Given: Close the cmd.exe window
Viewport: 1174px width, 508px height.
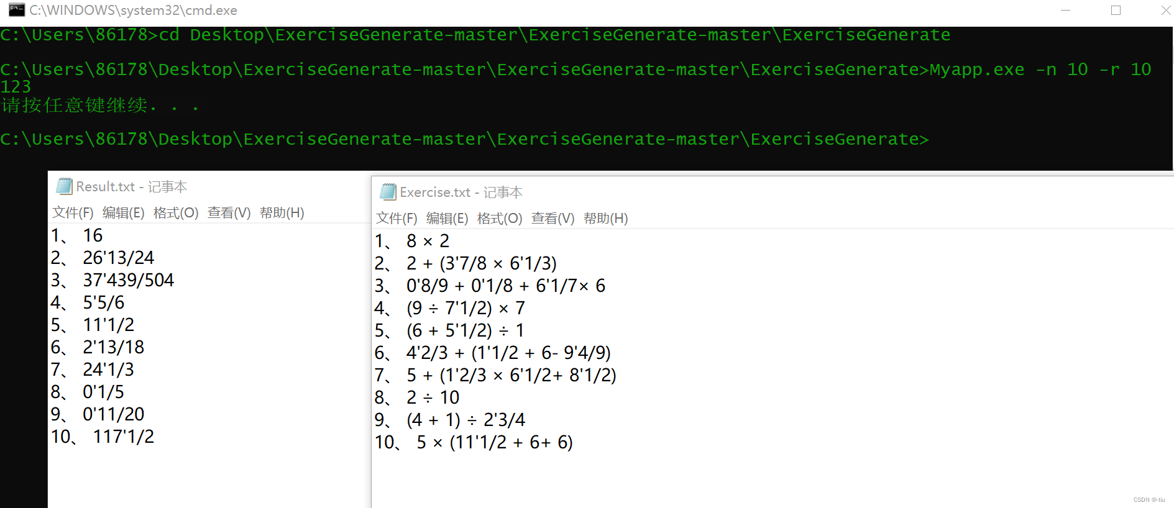Looking at the screenshot, I should coord(1165,11).
